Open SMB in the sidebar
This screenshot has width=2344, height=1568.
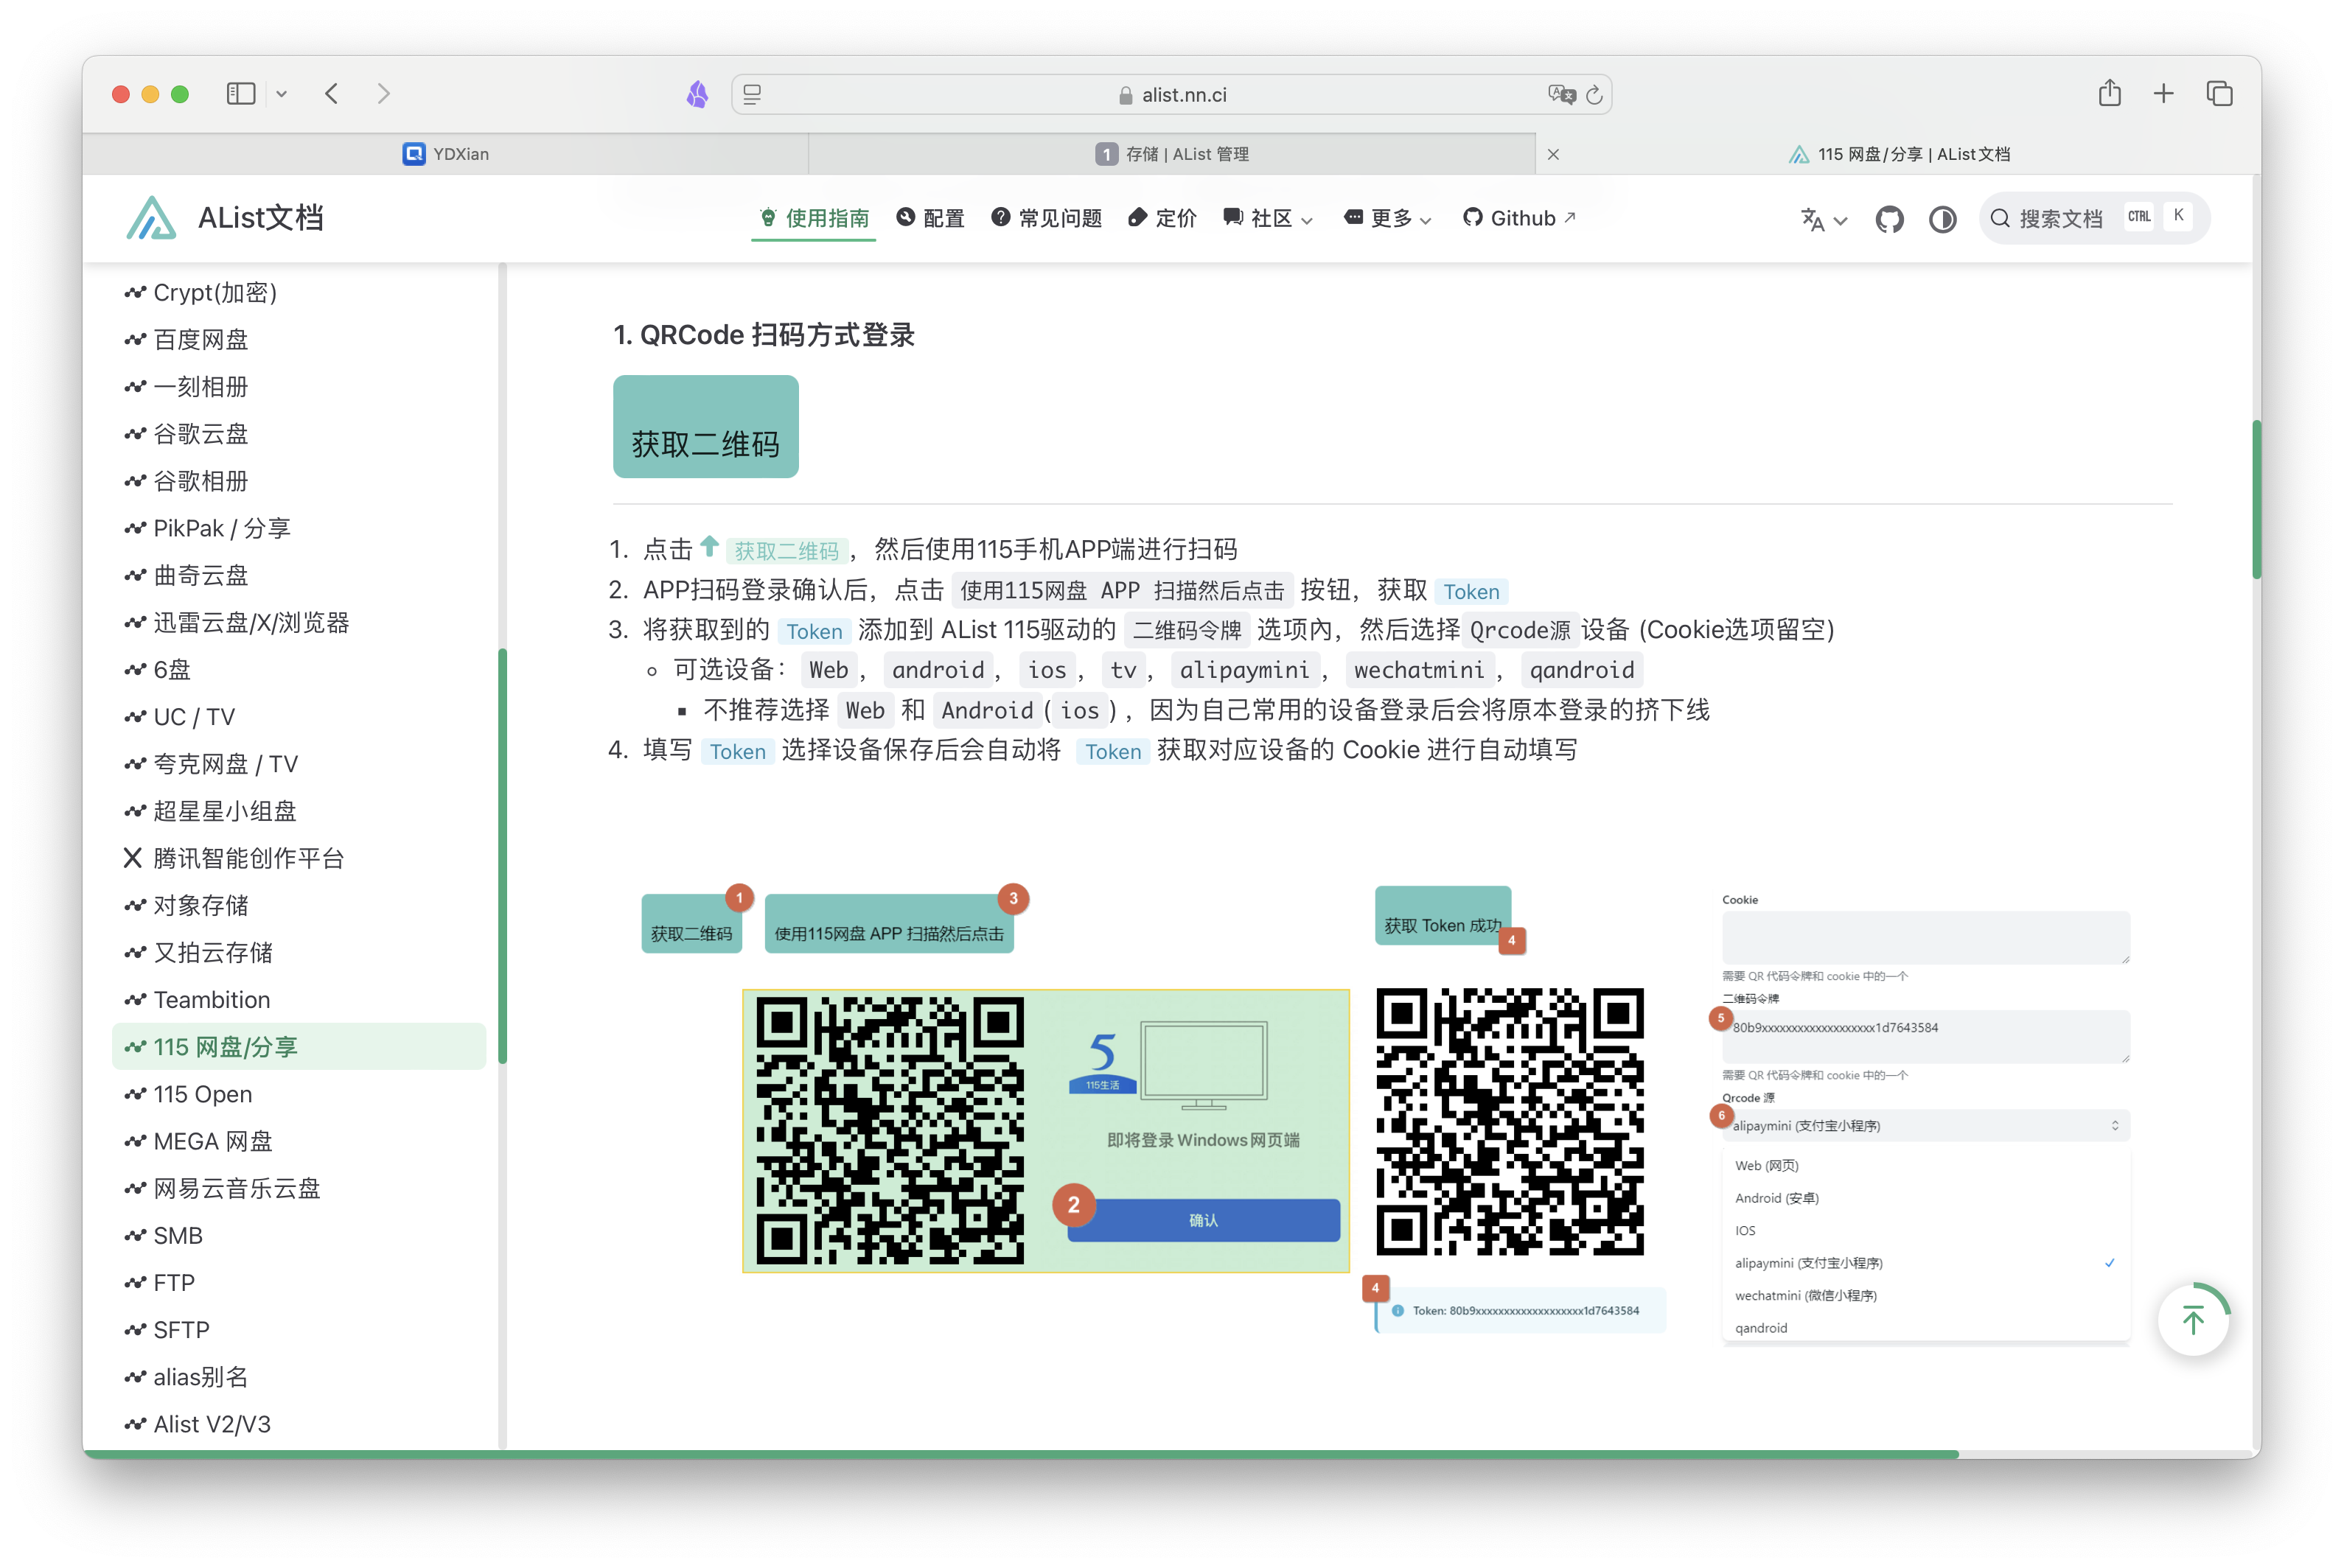click(x=298, y=1235)
